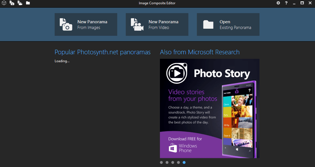Select the fifth highlighted carousel dot

184,162
